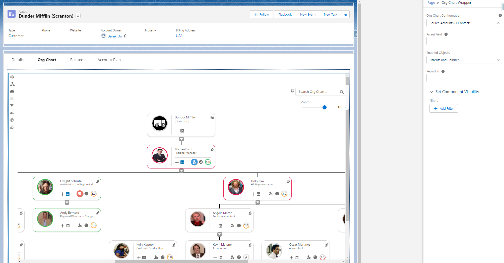The image size is (504, 263).
Task: Click the star badge on Kevin Malone card
Action: [x=246, y=257]
